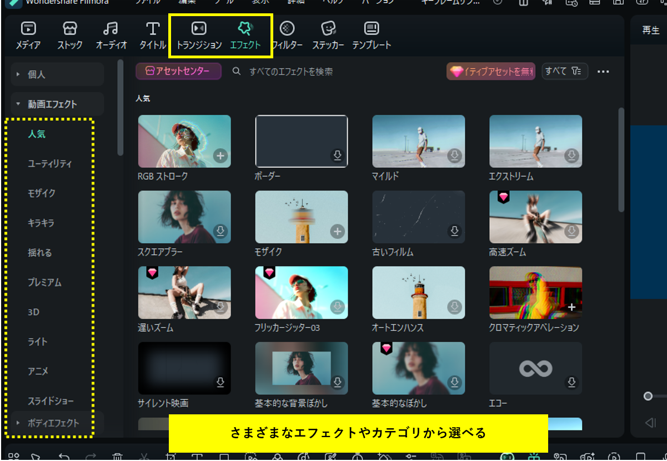The width and height of the screenshot is (667, 461).
Task: Click the フィルター (Filter) icon
Action: coord(287,29)
